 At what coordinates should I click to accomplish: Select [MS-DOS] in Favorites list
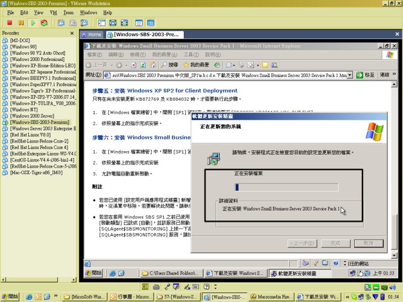20,40
